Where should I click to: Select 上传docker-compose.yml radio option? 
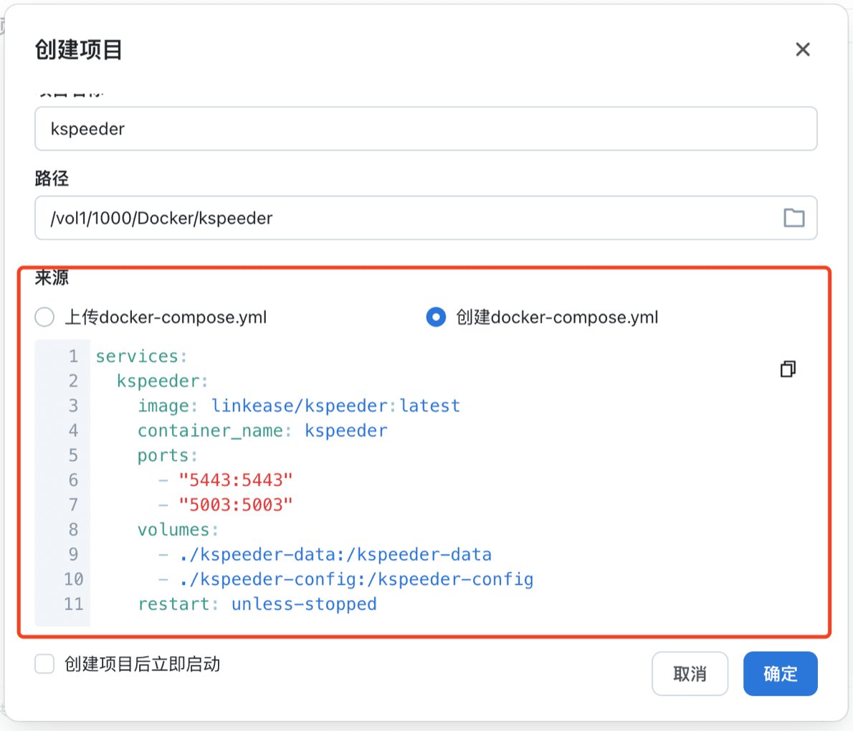pos(45,317)
